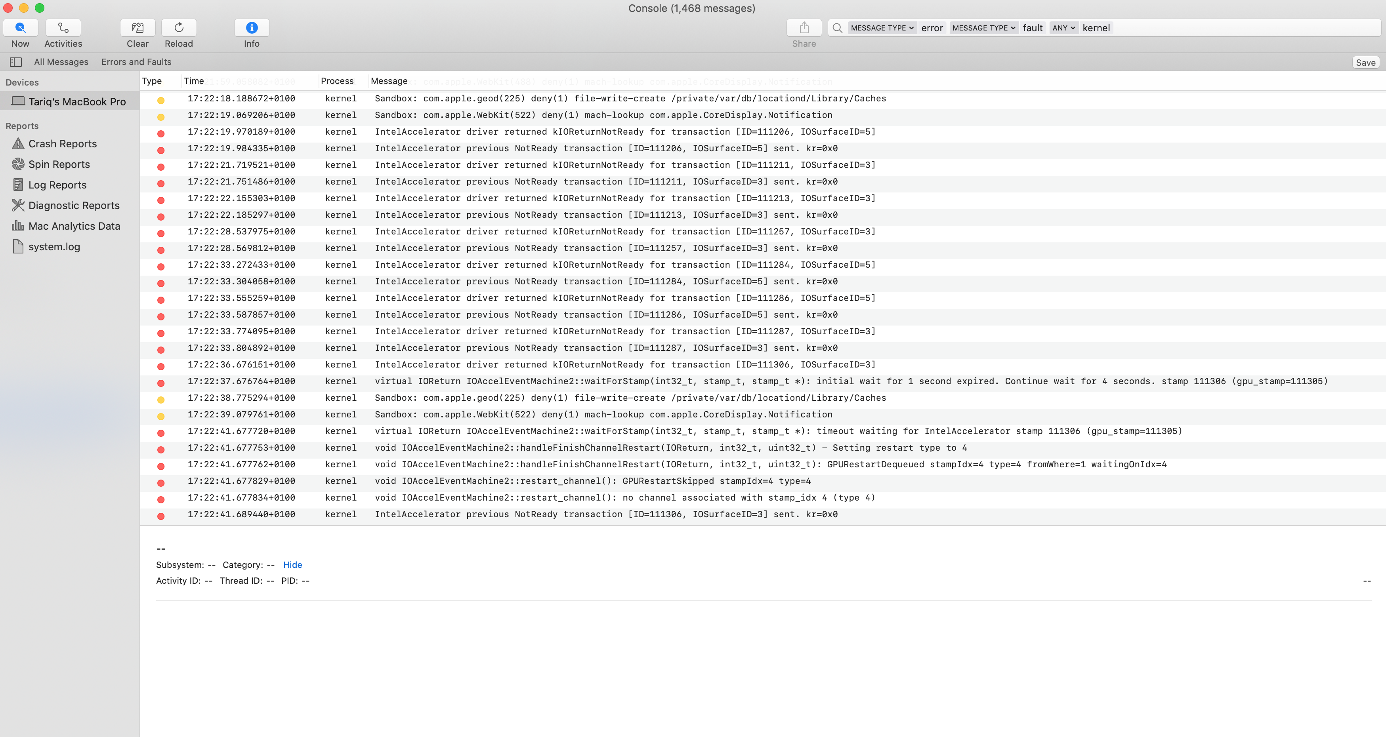The image size is (1386, 737).
Task: Toggle the Info inspector icon
Action: [x=252, y=27]
